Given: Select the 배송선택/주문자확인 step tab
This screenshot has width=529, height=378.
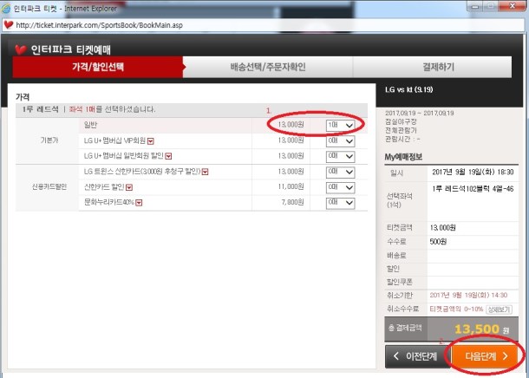Looking at the screenshot, I should (x=268, y=67).
